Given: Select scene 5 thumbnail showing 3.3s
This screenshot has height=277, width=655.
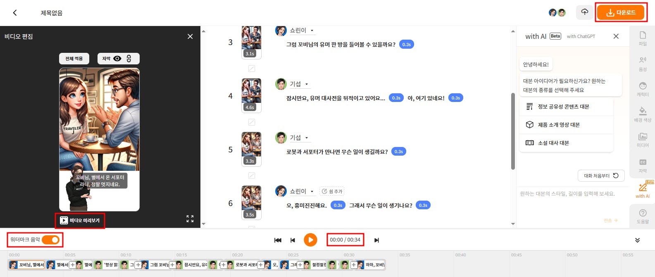Looking at the screenshot, I should tap(251, 149).
